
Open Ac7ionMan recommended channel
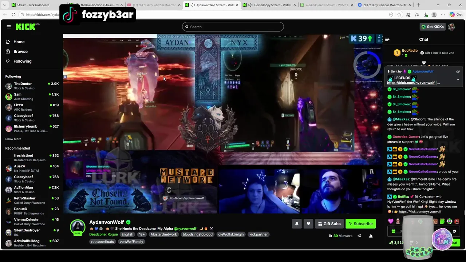(32, 190)
